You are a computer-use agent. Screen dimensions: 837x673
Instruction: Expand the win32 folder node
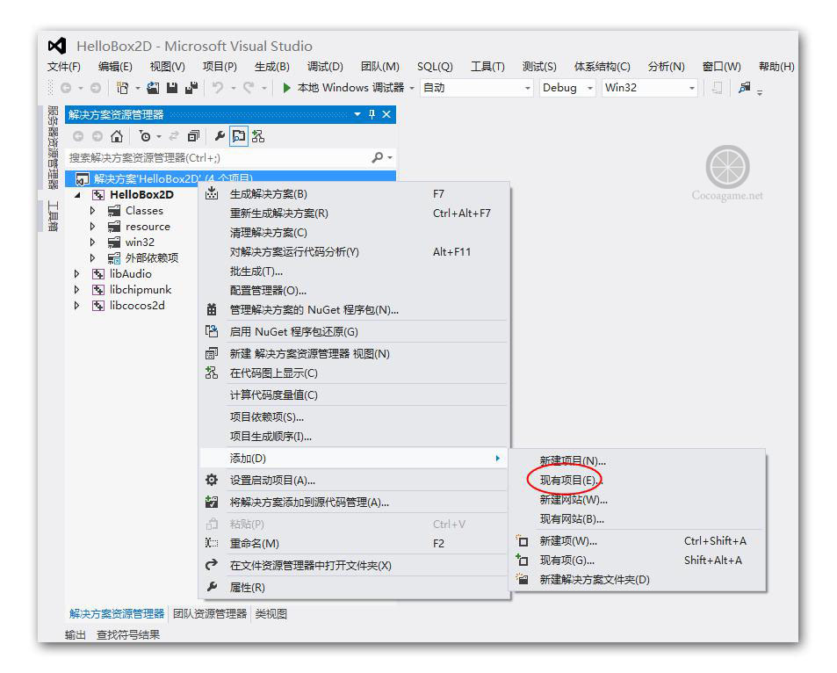(x=93, y=242)
